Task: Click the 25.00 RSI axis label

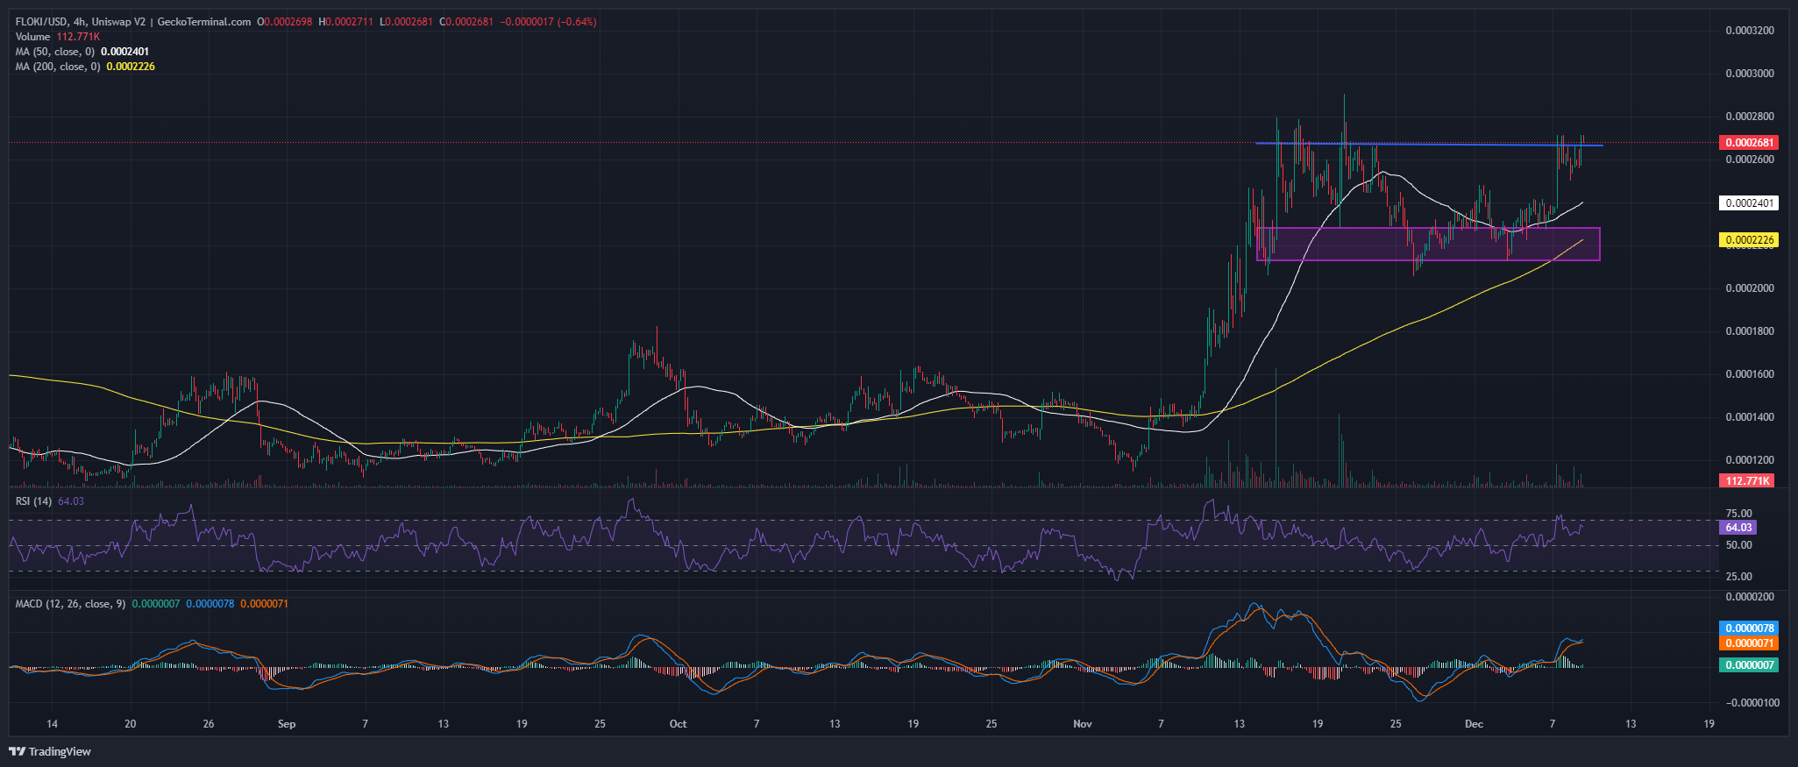Action: coord(1738,577)
